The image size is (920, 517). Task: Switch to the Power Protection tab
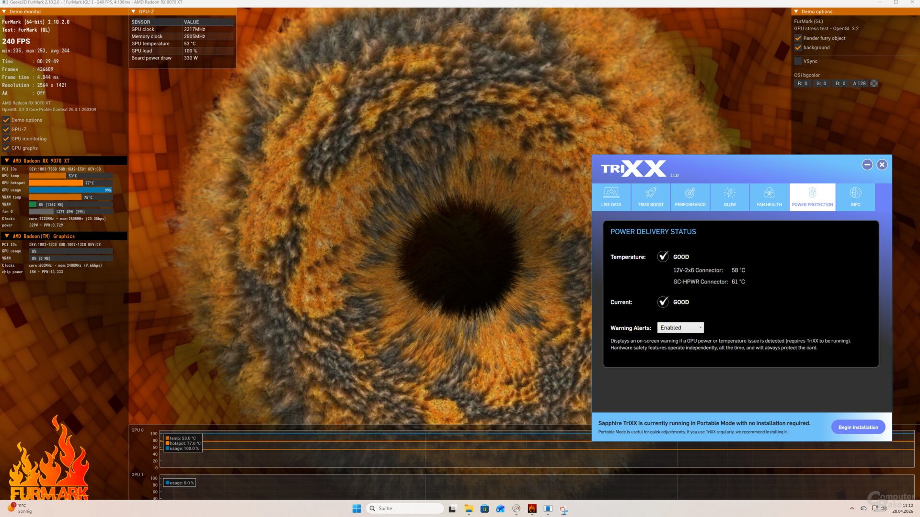click(x=812, y=197)
